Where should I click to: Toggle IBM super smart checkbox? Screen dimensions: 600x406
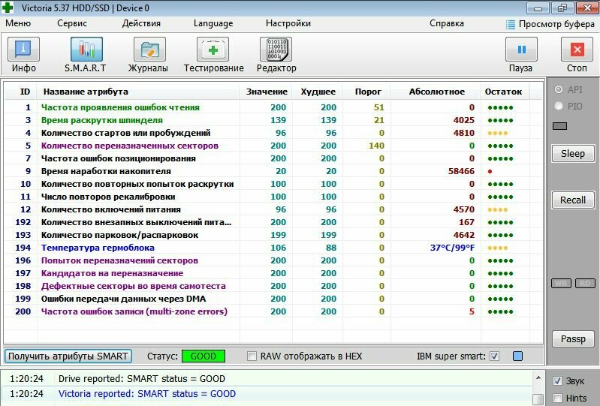(x=494, y=356)
